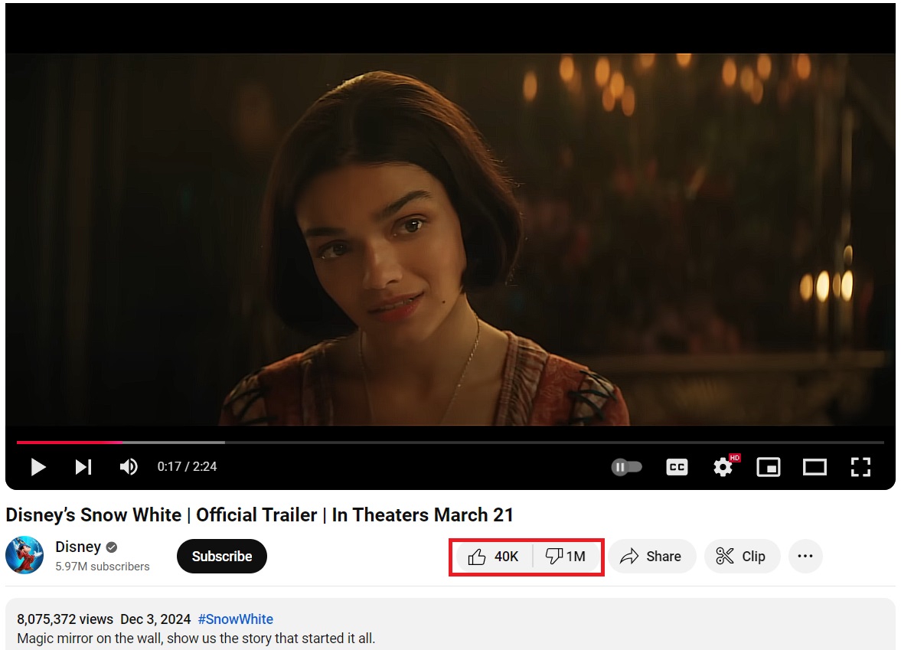Click the video title text
The width and height of the screenshot is (901, 650).
click(260, 515)
